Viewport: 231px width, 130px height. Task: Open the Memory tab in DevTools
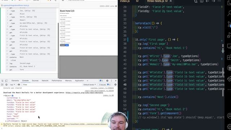tap(68, 81)
